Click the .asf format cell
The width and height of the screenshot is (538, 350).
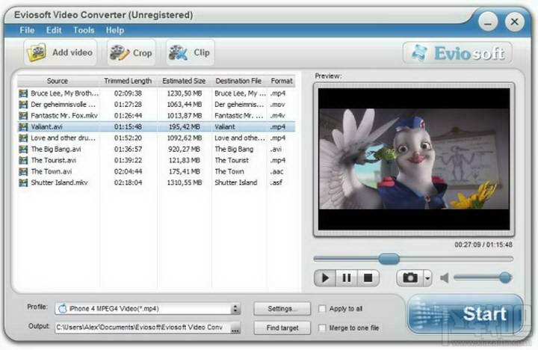click(x=276, y=182)
